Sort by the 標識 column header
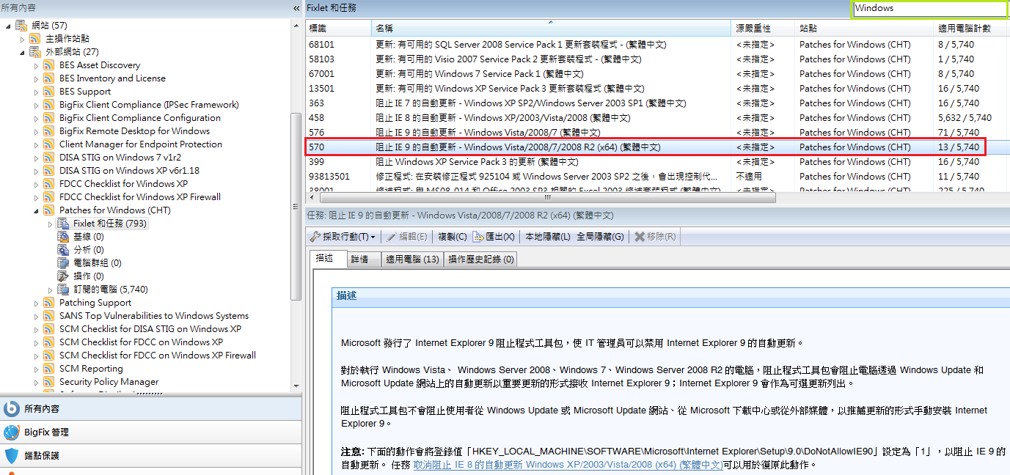 point(338,28)
